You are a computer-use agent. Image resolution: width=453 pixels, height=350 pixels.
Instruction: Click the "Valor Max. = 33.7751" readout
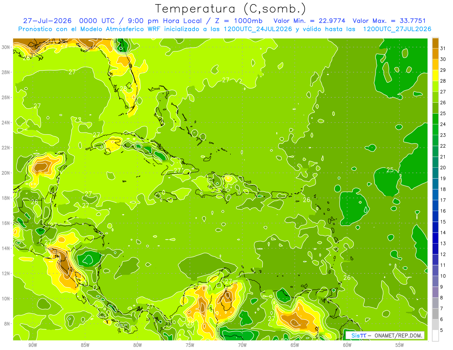tap(389, 21)
